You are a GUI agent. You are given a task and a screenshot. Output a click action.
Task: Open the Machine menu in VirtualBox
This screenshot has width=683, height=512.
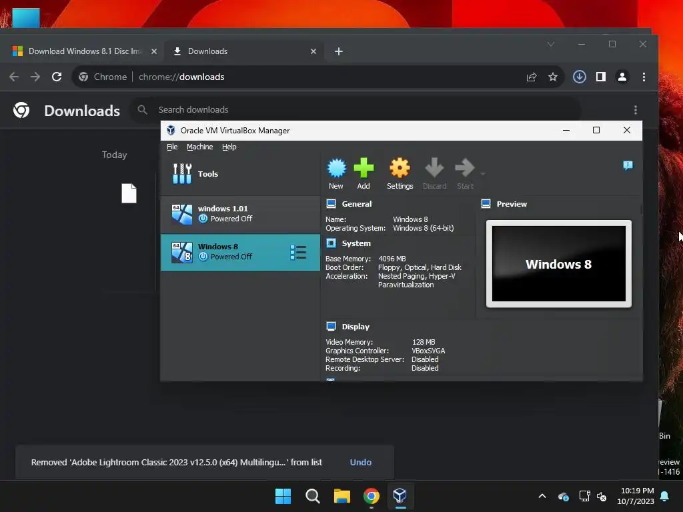pyautogui.click(x=200, y=147)
